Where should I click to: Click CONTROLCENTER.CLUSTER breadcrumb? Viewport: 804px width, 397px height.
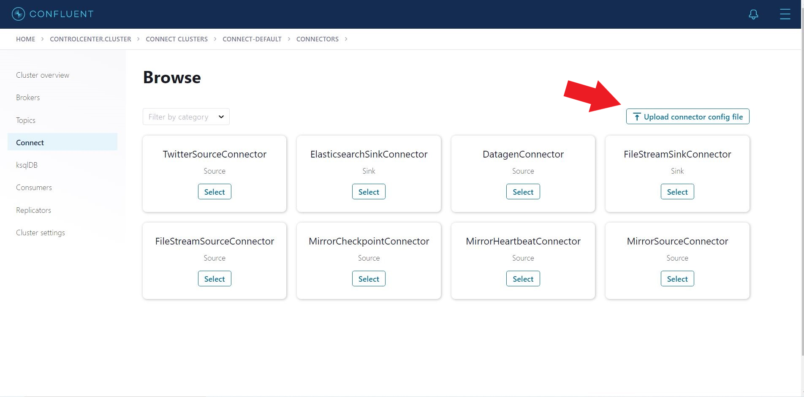coord(90,39)
